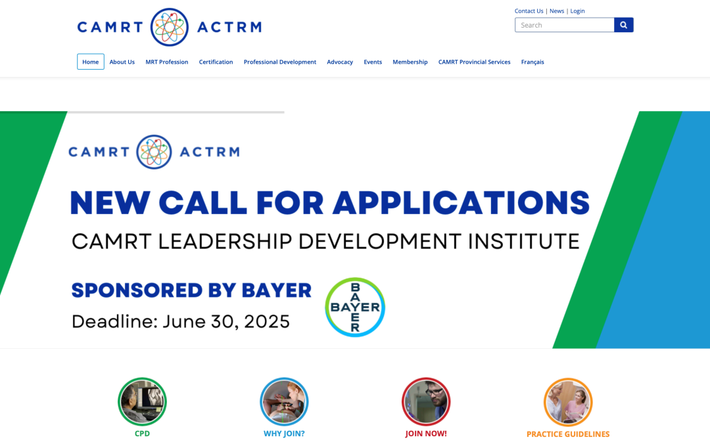Screen dimensions: 710x448
Task: Open the Advocacy menu
Action: tap(340, 62)
